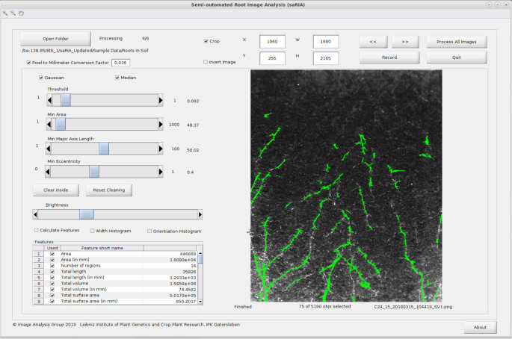
Task: Click the Threshold slider handle
Action: [x=66, y=101]
